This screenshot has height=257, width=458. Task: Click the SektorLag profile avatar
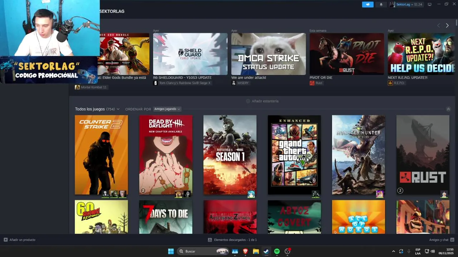click(x=393, y=4)
